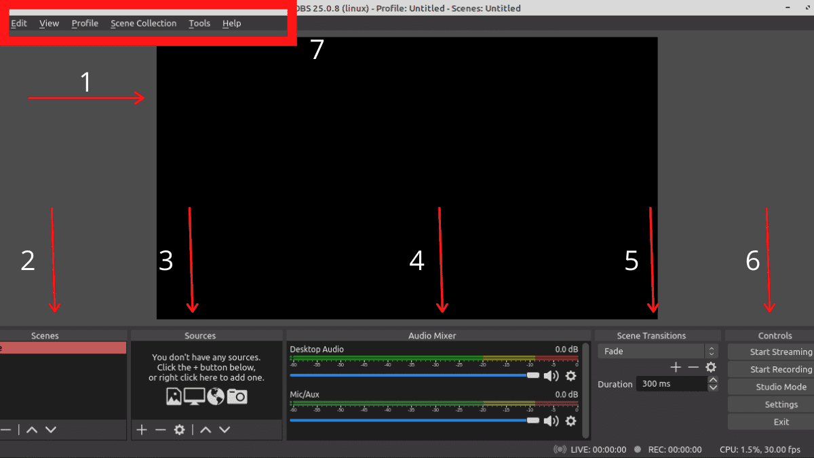Mute the Mic/Aux channel
Viewport: 814px width, 458px height.
pos(551,421)
